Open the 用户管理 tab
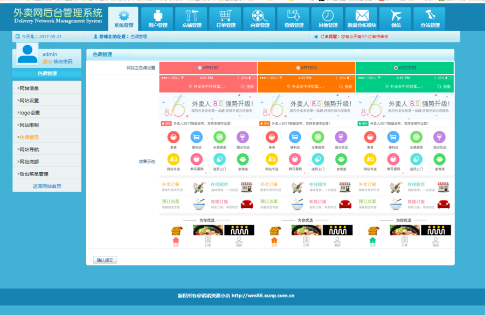This screenshot has height=315, width=485. click(158, 18)
